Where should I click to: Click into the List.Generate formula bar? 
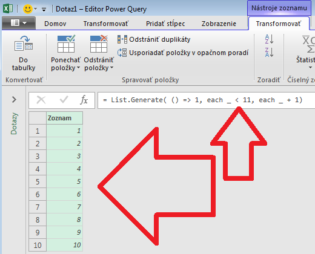click(x=206, y=100)
